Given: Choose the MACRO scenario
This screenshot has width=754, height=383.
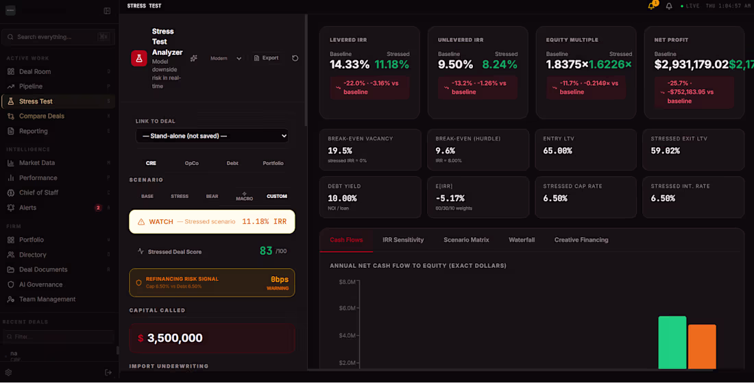Looking at the screenshot, I should pyautogui.click(x=244, y=197).
